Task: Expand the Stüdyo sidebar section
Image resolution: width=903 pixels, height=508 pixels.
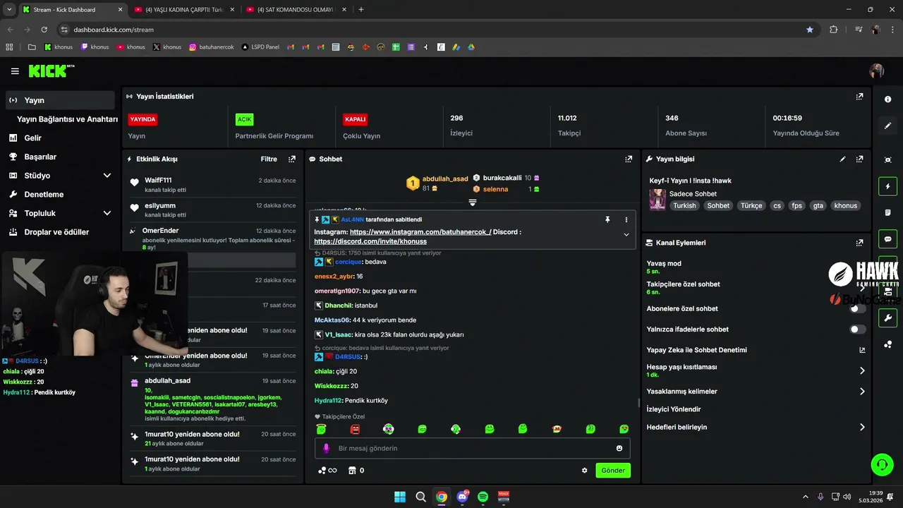Action: tap(107, 176)
